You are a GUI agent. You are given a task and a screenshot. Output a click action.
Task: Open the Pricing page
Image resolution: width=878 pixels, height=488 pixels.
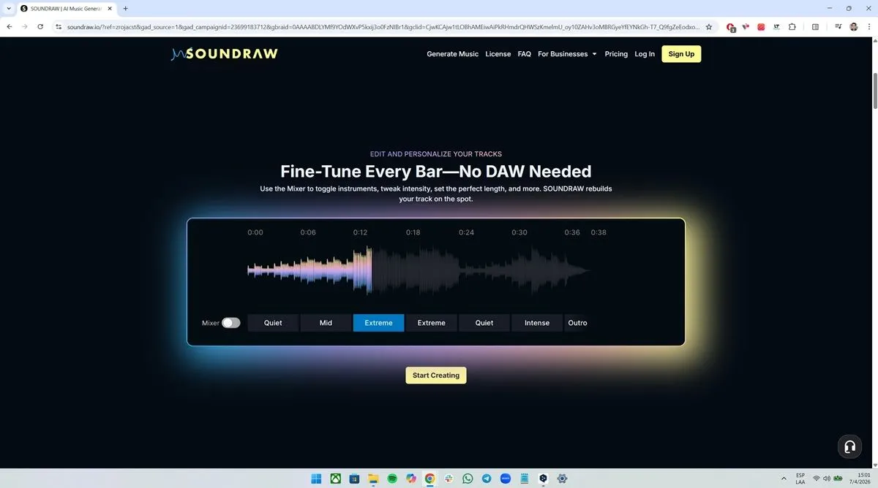click(616, 54)
